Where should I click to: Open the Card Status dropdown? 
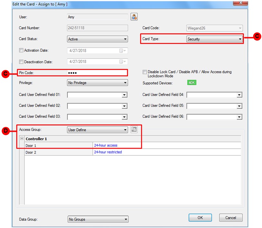pos(98,39)
